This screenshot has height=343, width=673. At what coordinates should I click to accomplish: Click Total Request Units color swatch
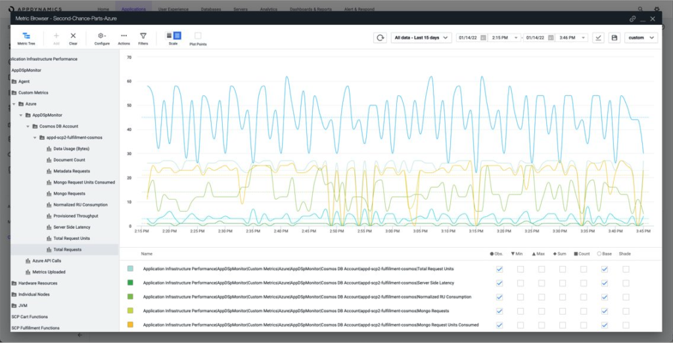click(x=130, y=269)
